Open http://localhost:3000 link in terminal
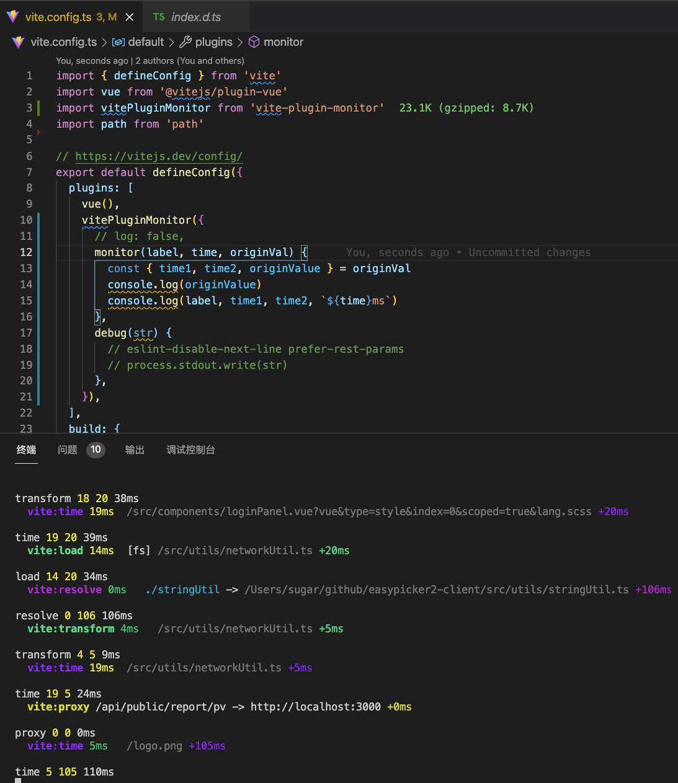 point(316,707)
